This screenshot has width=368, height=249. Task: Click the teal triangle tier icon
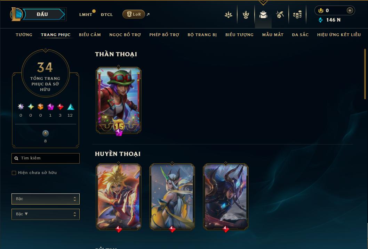[71, 107]
